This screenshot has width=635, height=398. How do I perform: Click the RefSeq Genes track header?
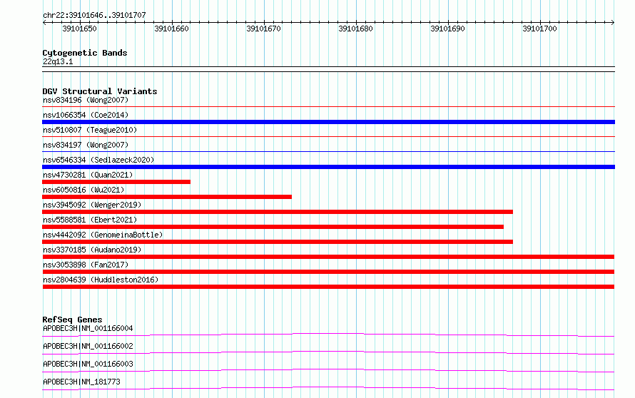(72, 320)
